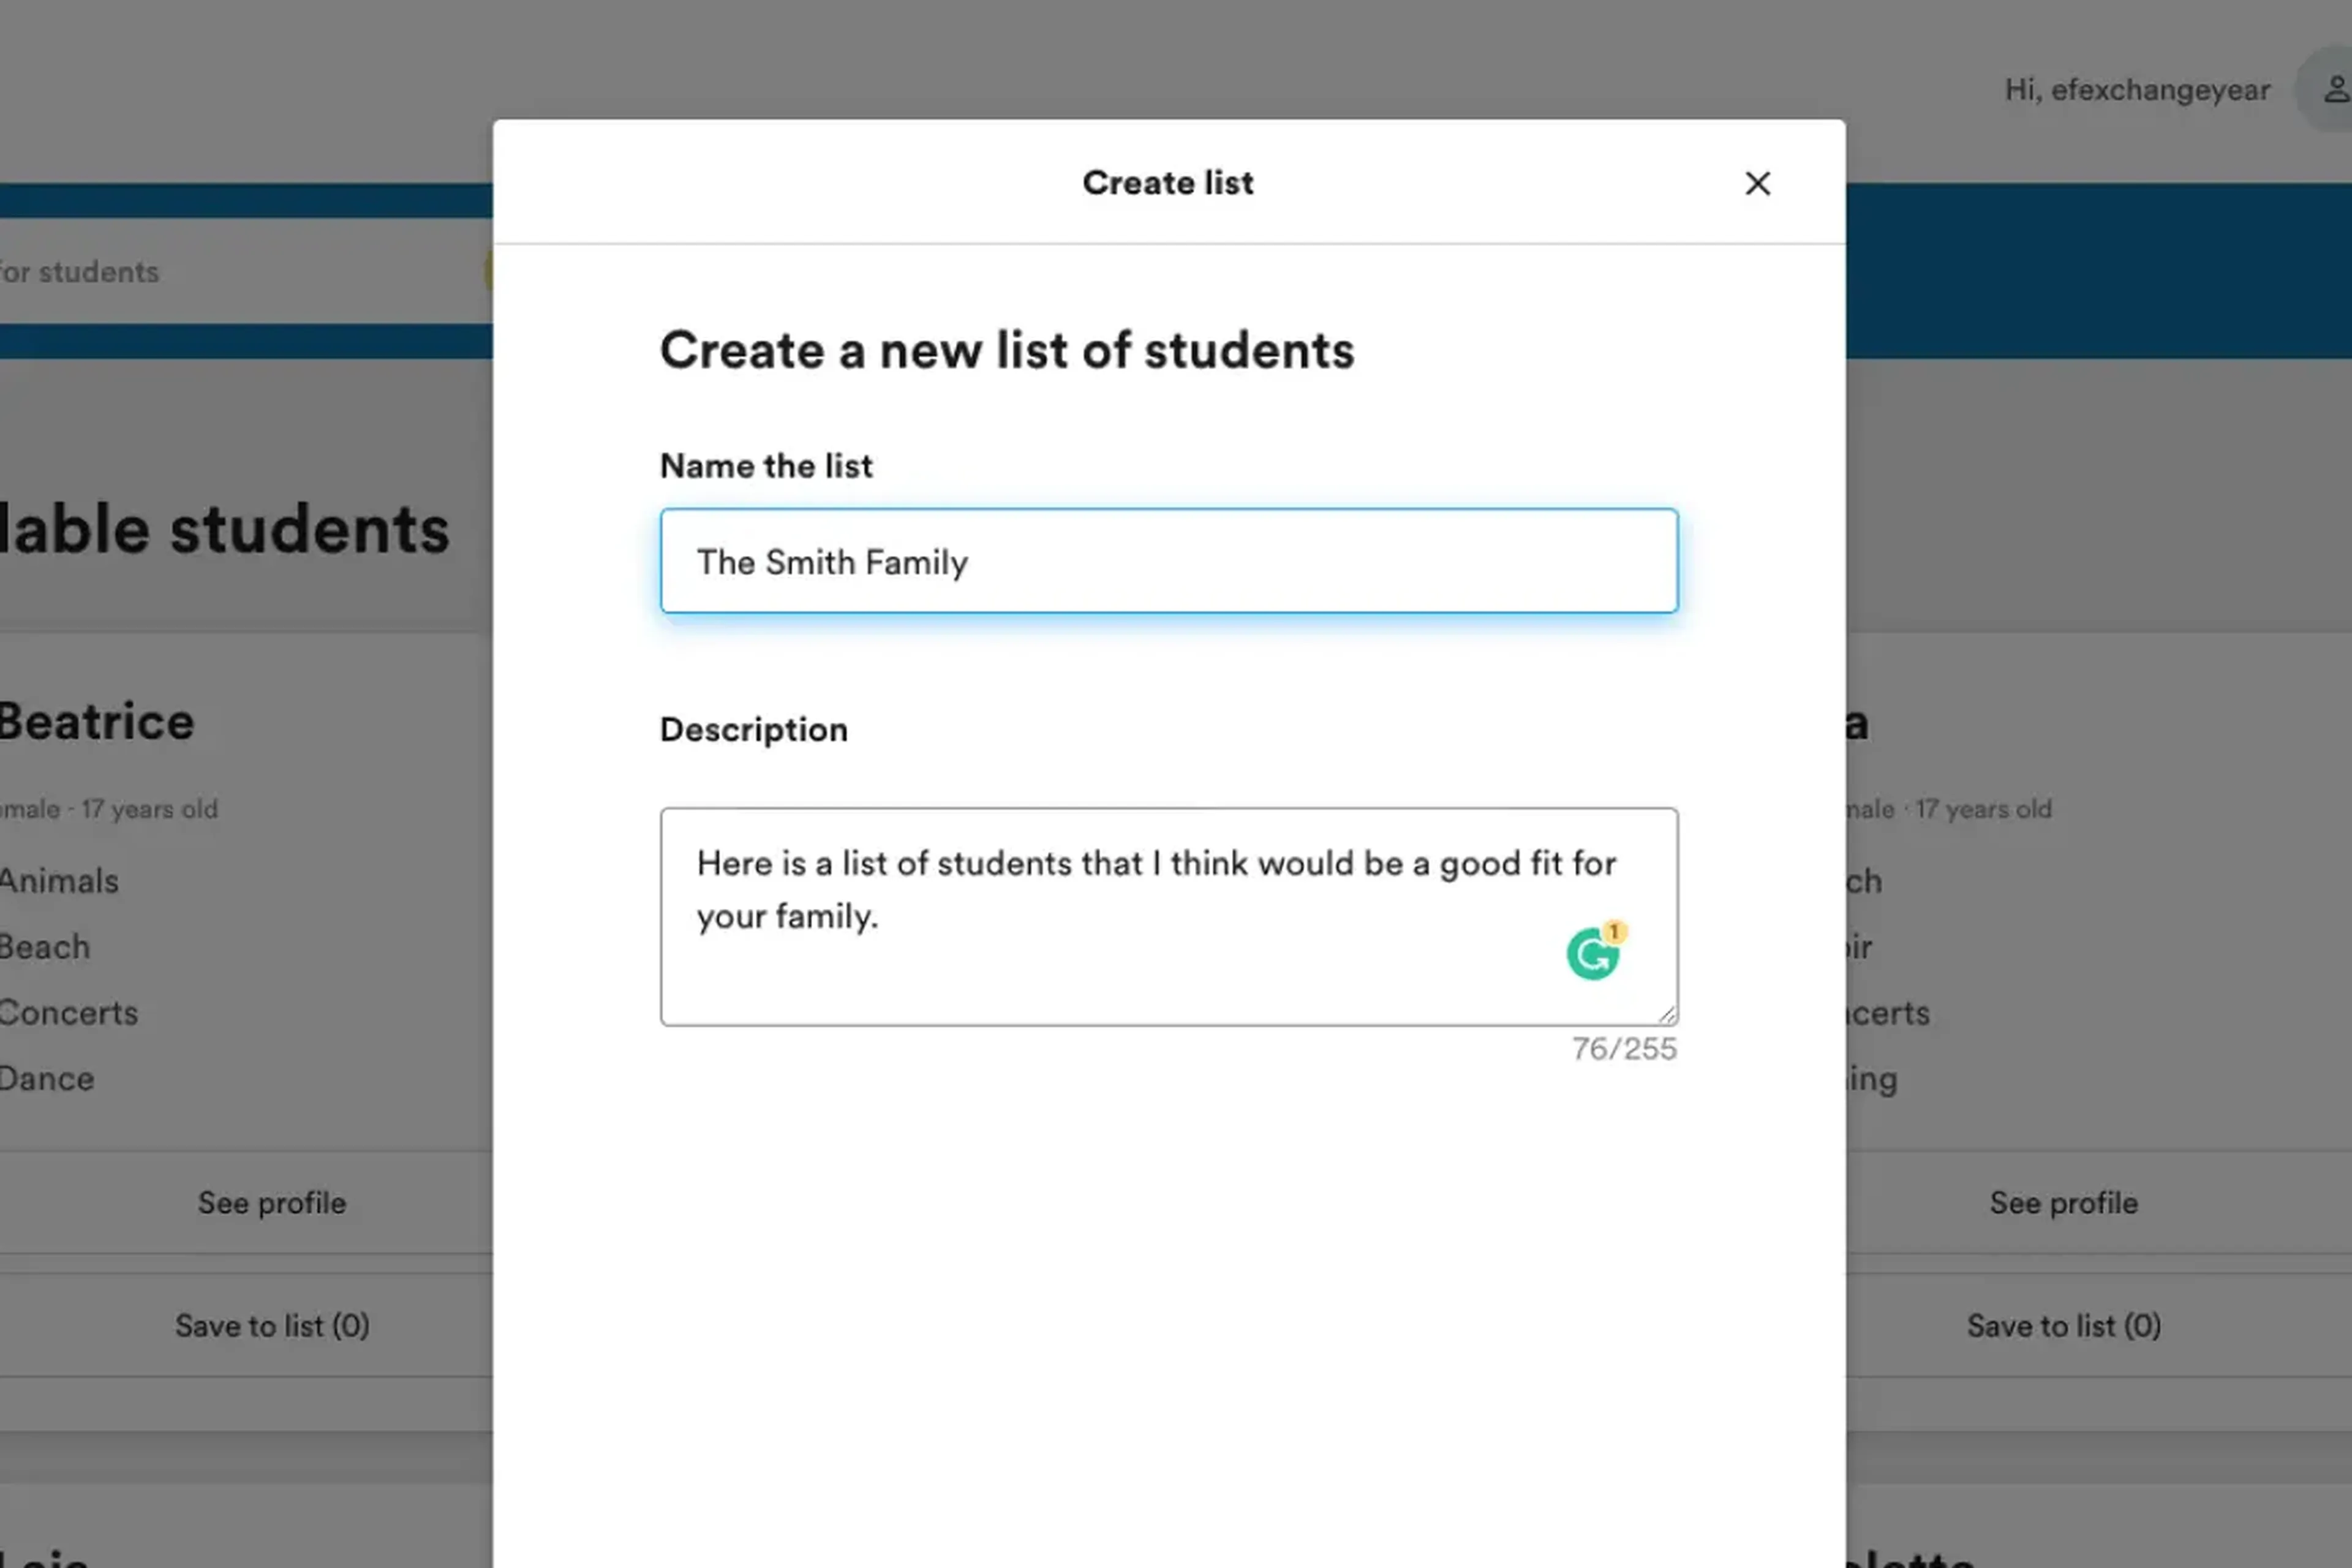Screen dimensions: 2352x1568
Task: Select Beatrice's name heading
Action: (96, 722)
